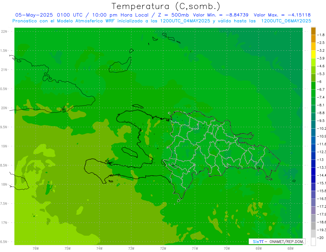Click the 68W longitude label
This screenshot has width=326, height=252.
click(290, 248)
